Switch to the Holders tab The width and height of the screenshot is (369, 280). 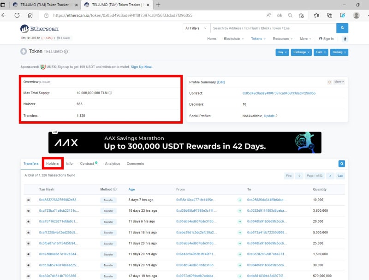point(53,164)
